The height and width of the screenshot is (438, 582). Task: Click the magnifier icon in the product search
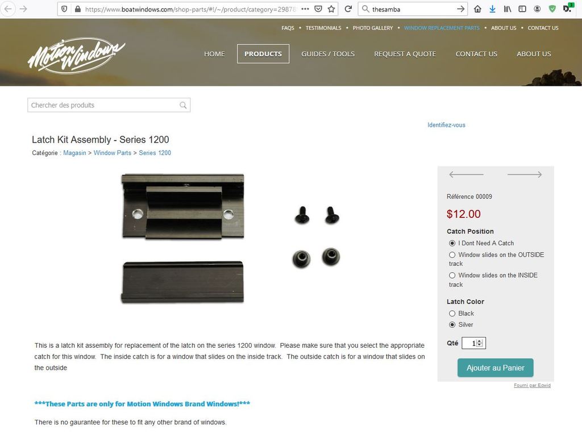pyautogui.click(x=183, y=105)
